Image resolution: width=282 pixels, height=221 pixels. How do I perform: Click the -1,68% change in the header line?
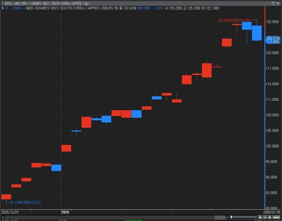tap(157, 8)
